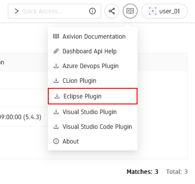Click the info icon beside About
This screenshot has height=184, width=195.
(56, 141)
